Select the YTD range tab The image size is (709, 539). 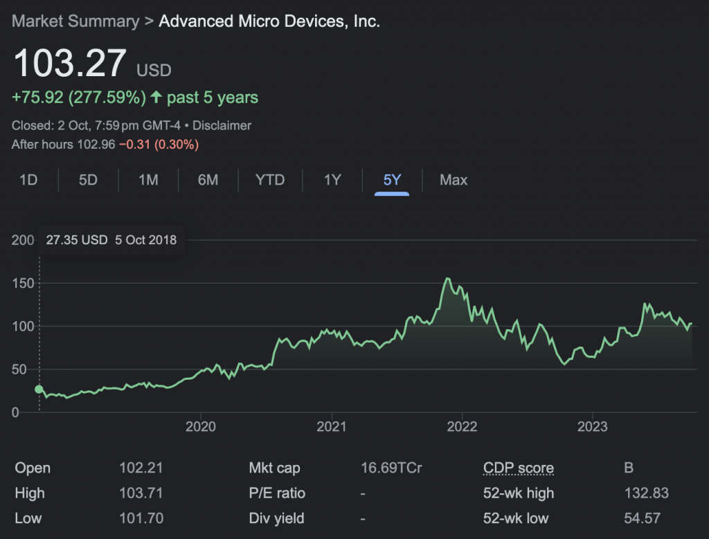(x=270, y=181)
